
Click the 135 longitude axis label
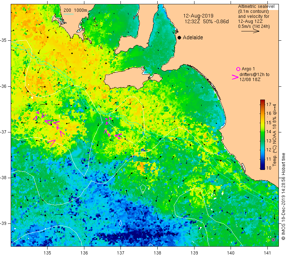(48, 253)
